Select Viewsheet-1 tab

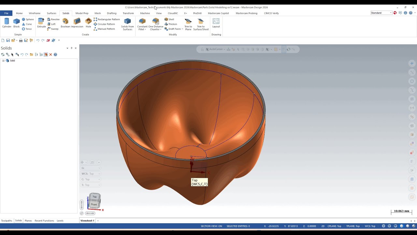[87, 221]
